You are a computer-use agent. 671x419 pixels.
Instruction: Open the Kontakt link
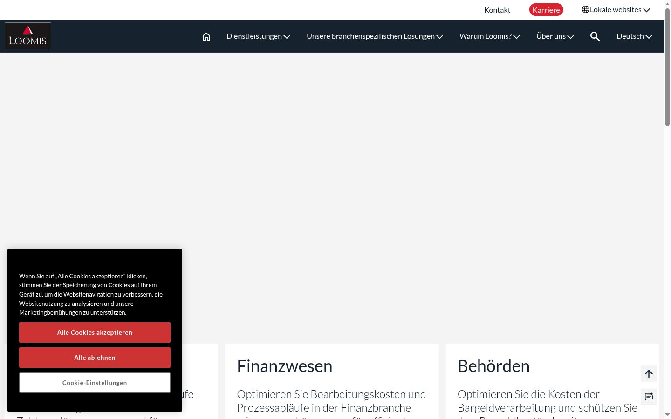point(497,10)
